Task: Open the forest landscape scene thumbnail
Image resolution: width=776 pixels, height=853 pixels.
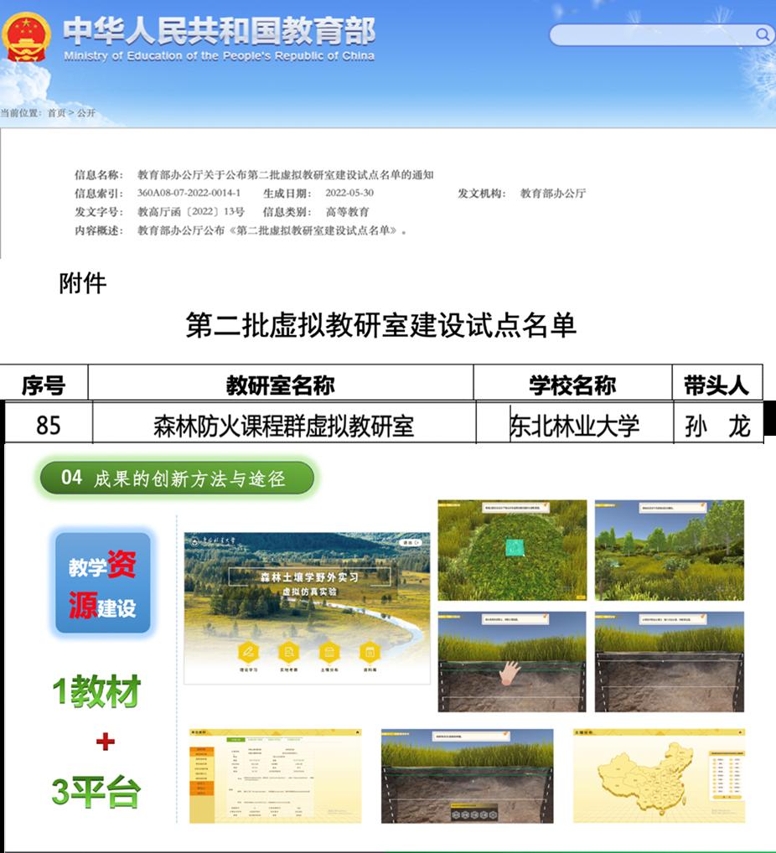Action: pyautogui.click(x=669, y=550)
